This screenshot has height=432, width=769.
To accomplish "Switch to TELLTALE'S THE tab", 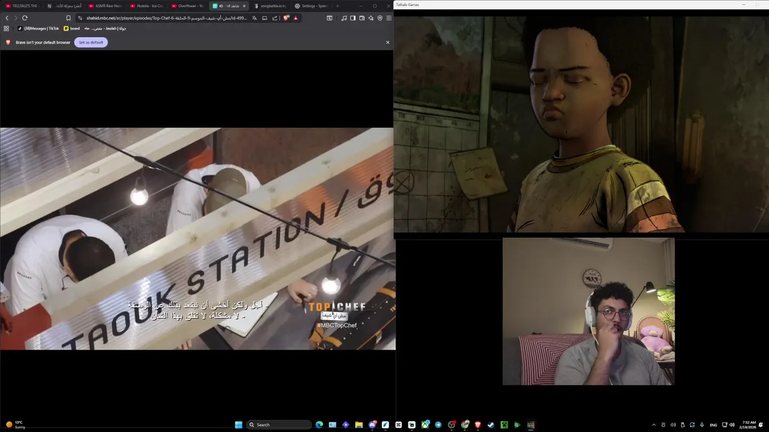I will (x=22, y=6).
